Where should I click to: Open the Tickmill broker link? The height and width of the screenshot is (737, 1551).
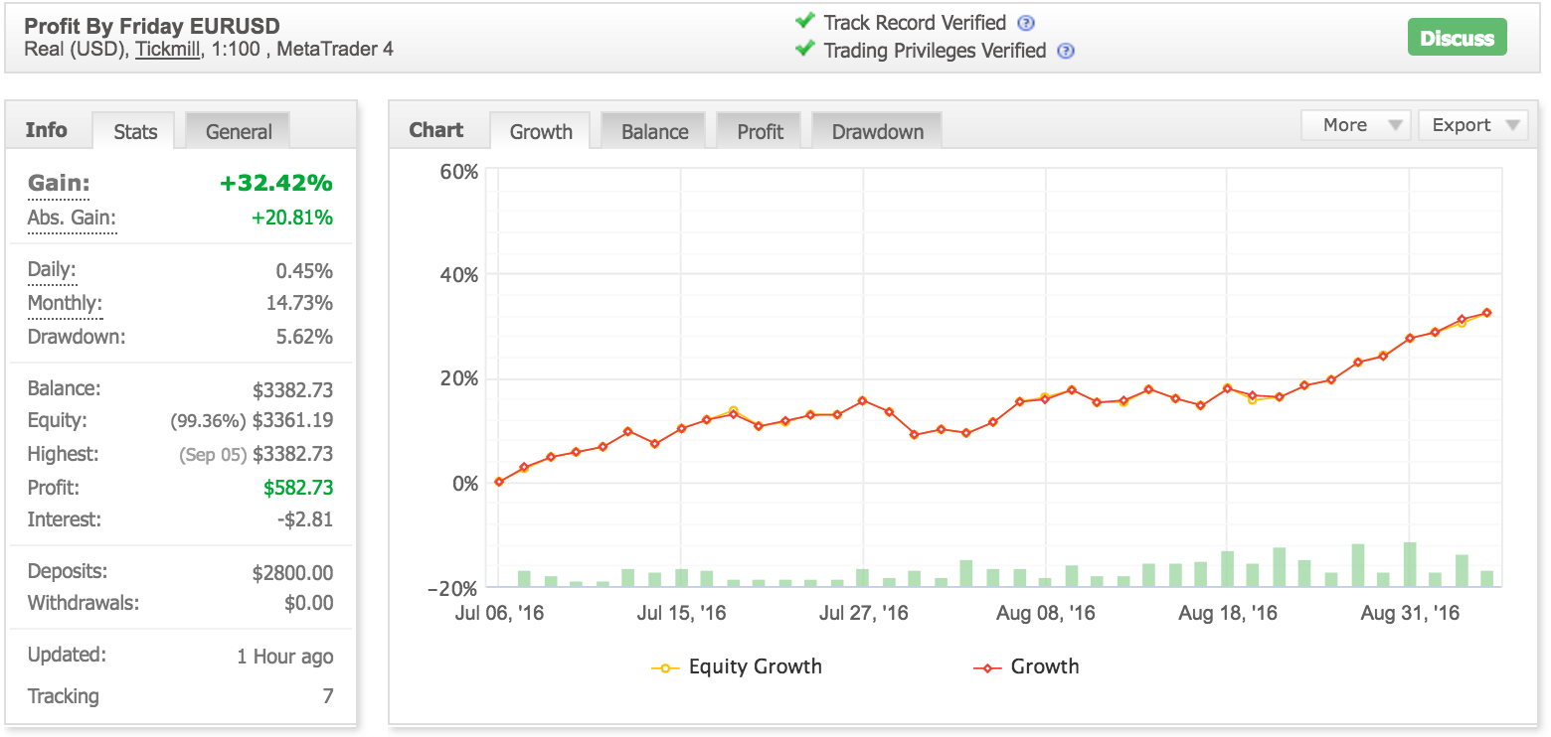pyautogui.click(x=168, y=49)
